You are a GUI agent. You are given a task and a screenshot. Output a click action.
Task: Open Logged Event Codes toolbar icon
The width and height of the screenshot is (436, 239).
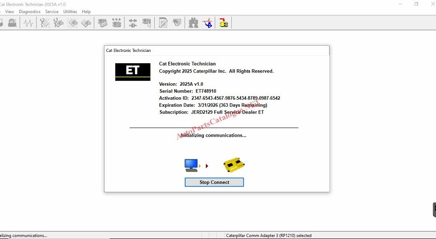coord(86,23)
